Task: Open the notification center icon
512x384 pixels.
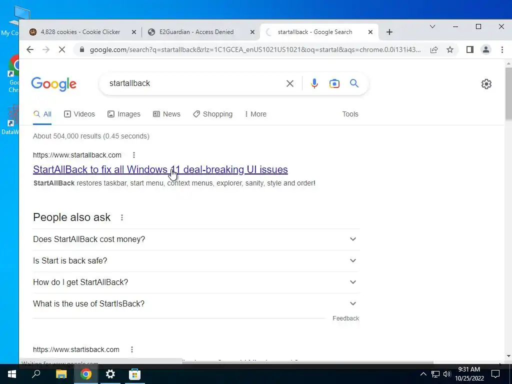Action: tap(495, 374)
